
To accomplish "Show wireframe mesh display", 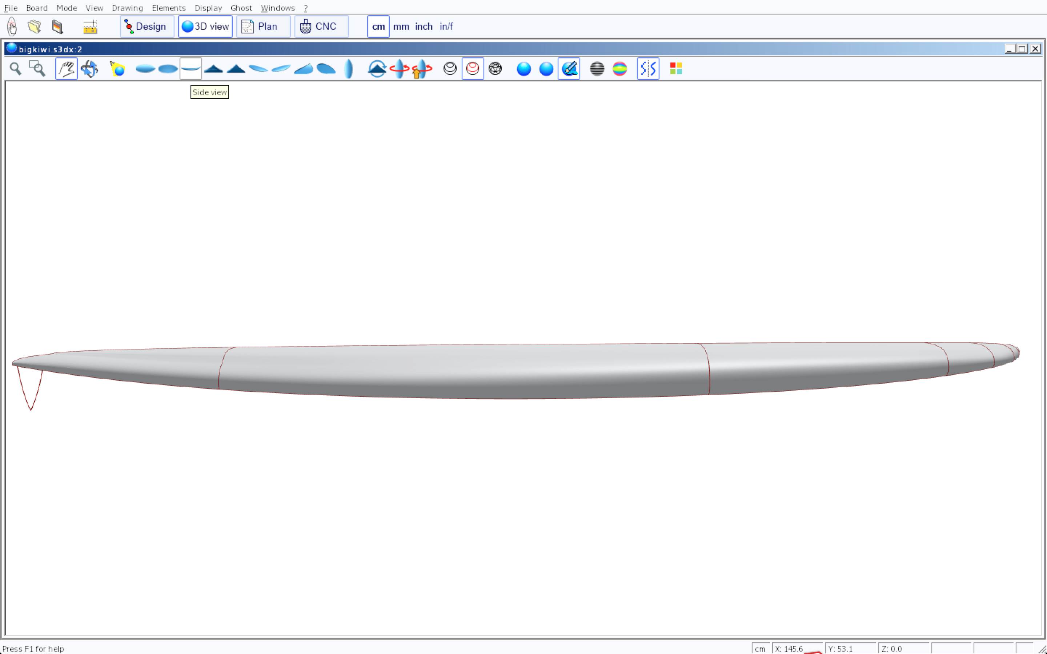I will 495,69.
